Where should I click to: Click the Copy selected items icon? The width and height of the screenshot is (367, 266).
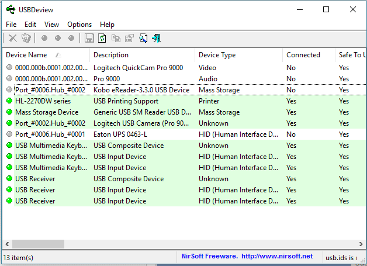point(116,39)
